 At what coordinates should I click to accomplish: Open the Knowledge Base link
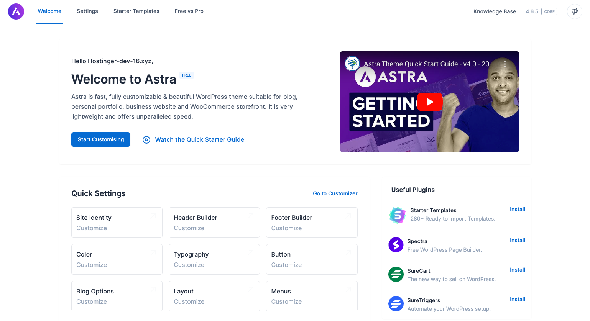[x=495, y=11]
